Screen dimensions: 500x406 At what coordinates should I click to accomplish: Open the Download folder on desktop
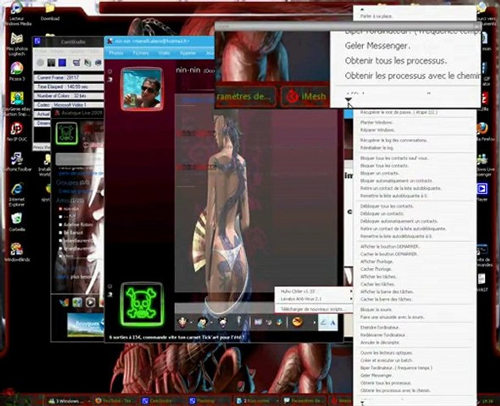[50, 12]
